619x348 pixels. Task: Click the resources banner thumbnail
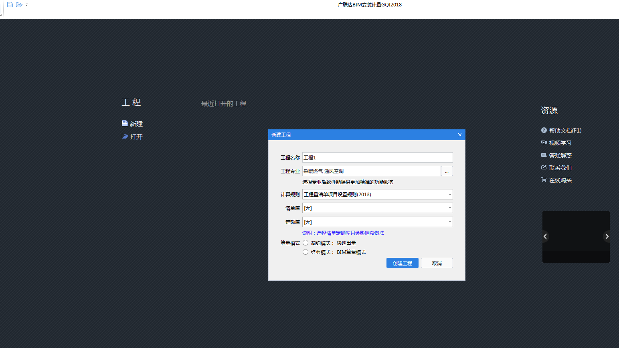pyautogui.click(x=576, y=237)
